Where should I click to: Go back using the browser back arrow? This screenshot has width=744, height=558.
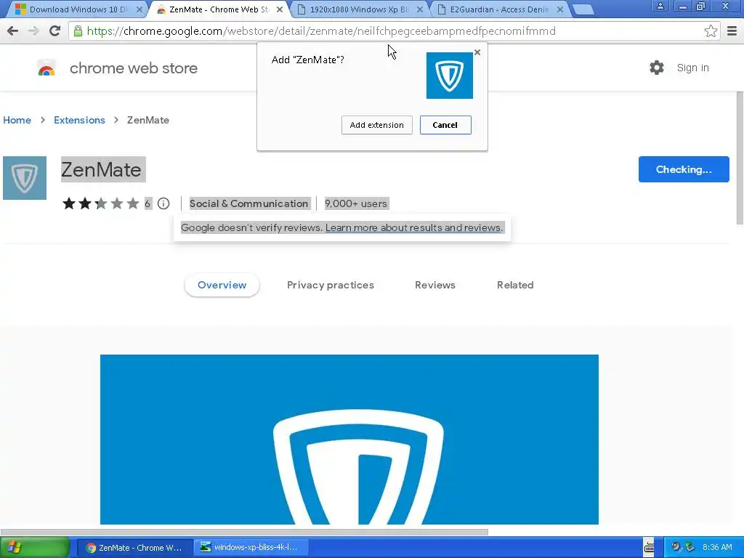[x=13, y=31]
